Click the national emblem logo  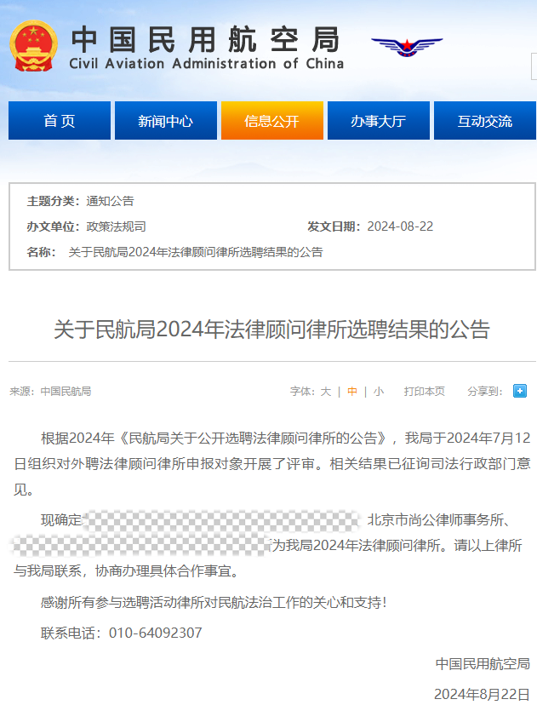click(34, 46)
